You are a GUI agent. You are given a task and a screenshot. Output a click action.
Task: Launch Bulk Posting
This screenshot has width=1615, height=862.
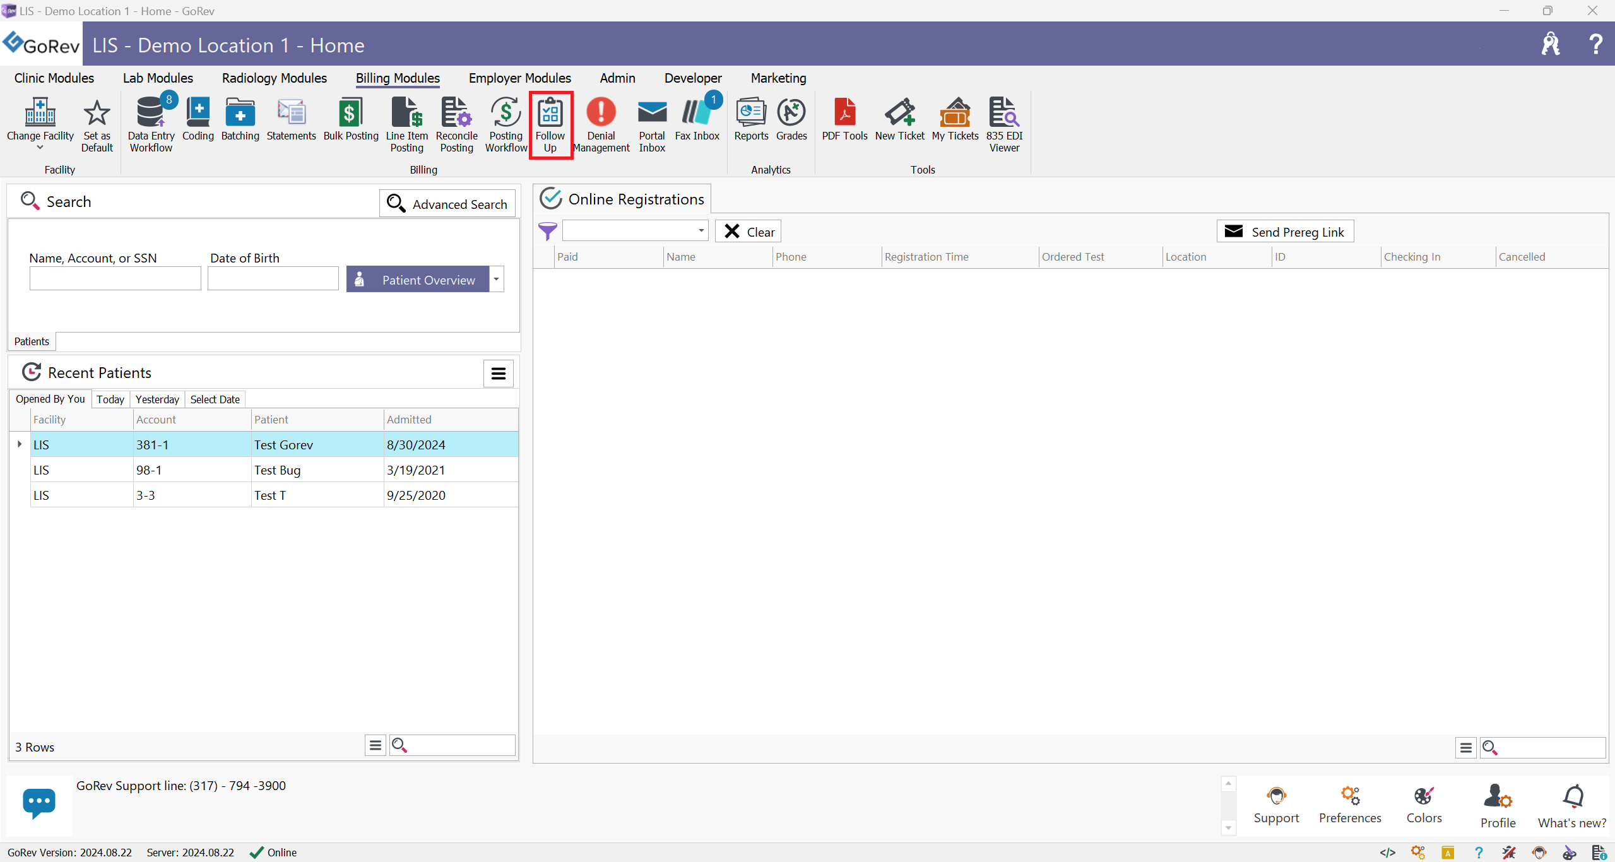tap(351, 120)
